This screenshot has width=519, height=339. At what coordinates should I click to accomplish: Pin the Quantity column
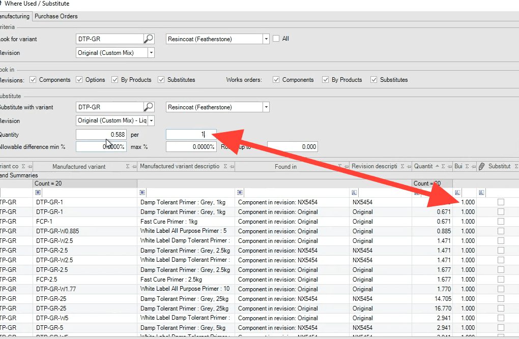click(x=449, y=167)
